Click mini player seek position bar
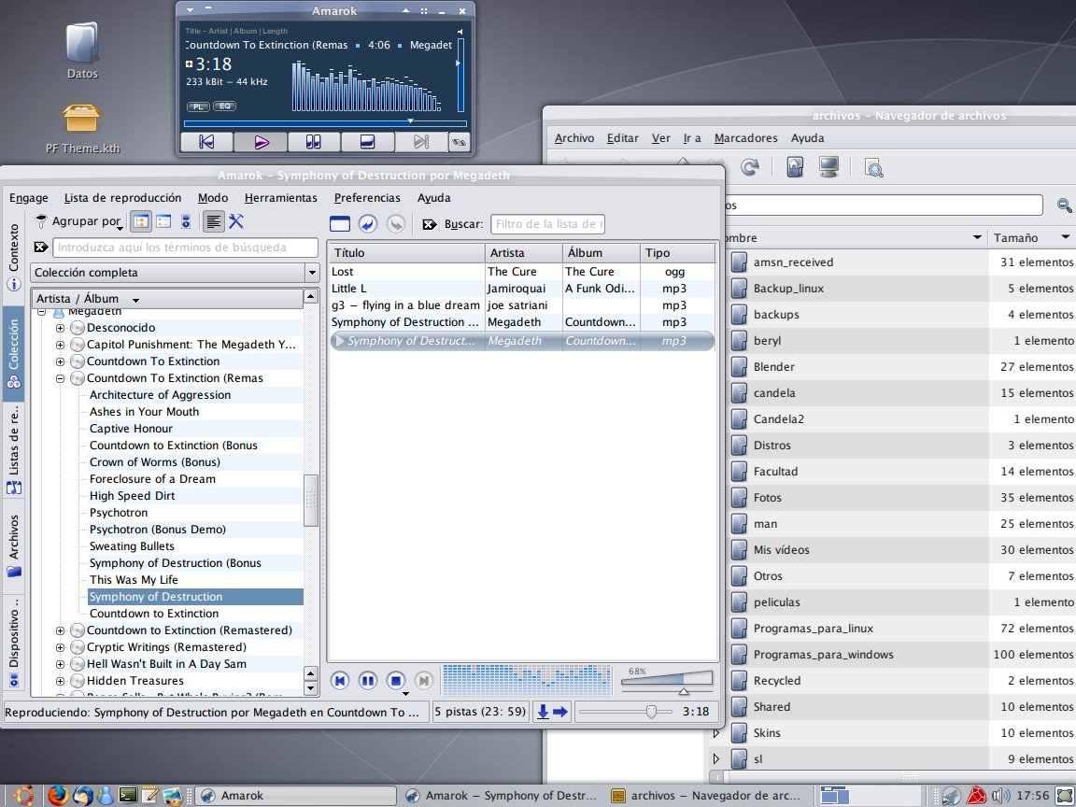 (325, 123)
